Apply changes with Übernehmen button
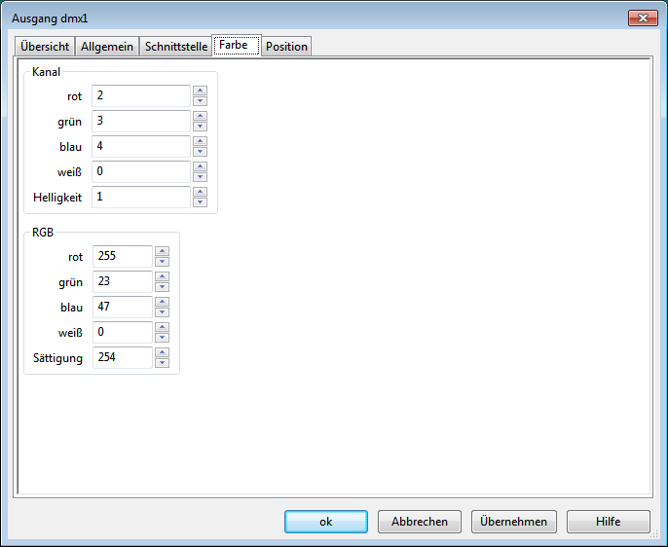 point(514,522)
